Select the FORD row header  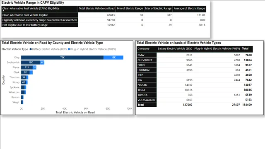(x=147, y=65)
